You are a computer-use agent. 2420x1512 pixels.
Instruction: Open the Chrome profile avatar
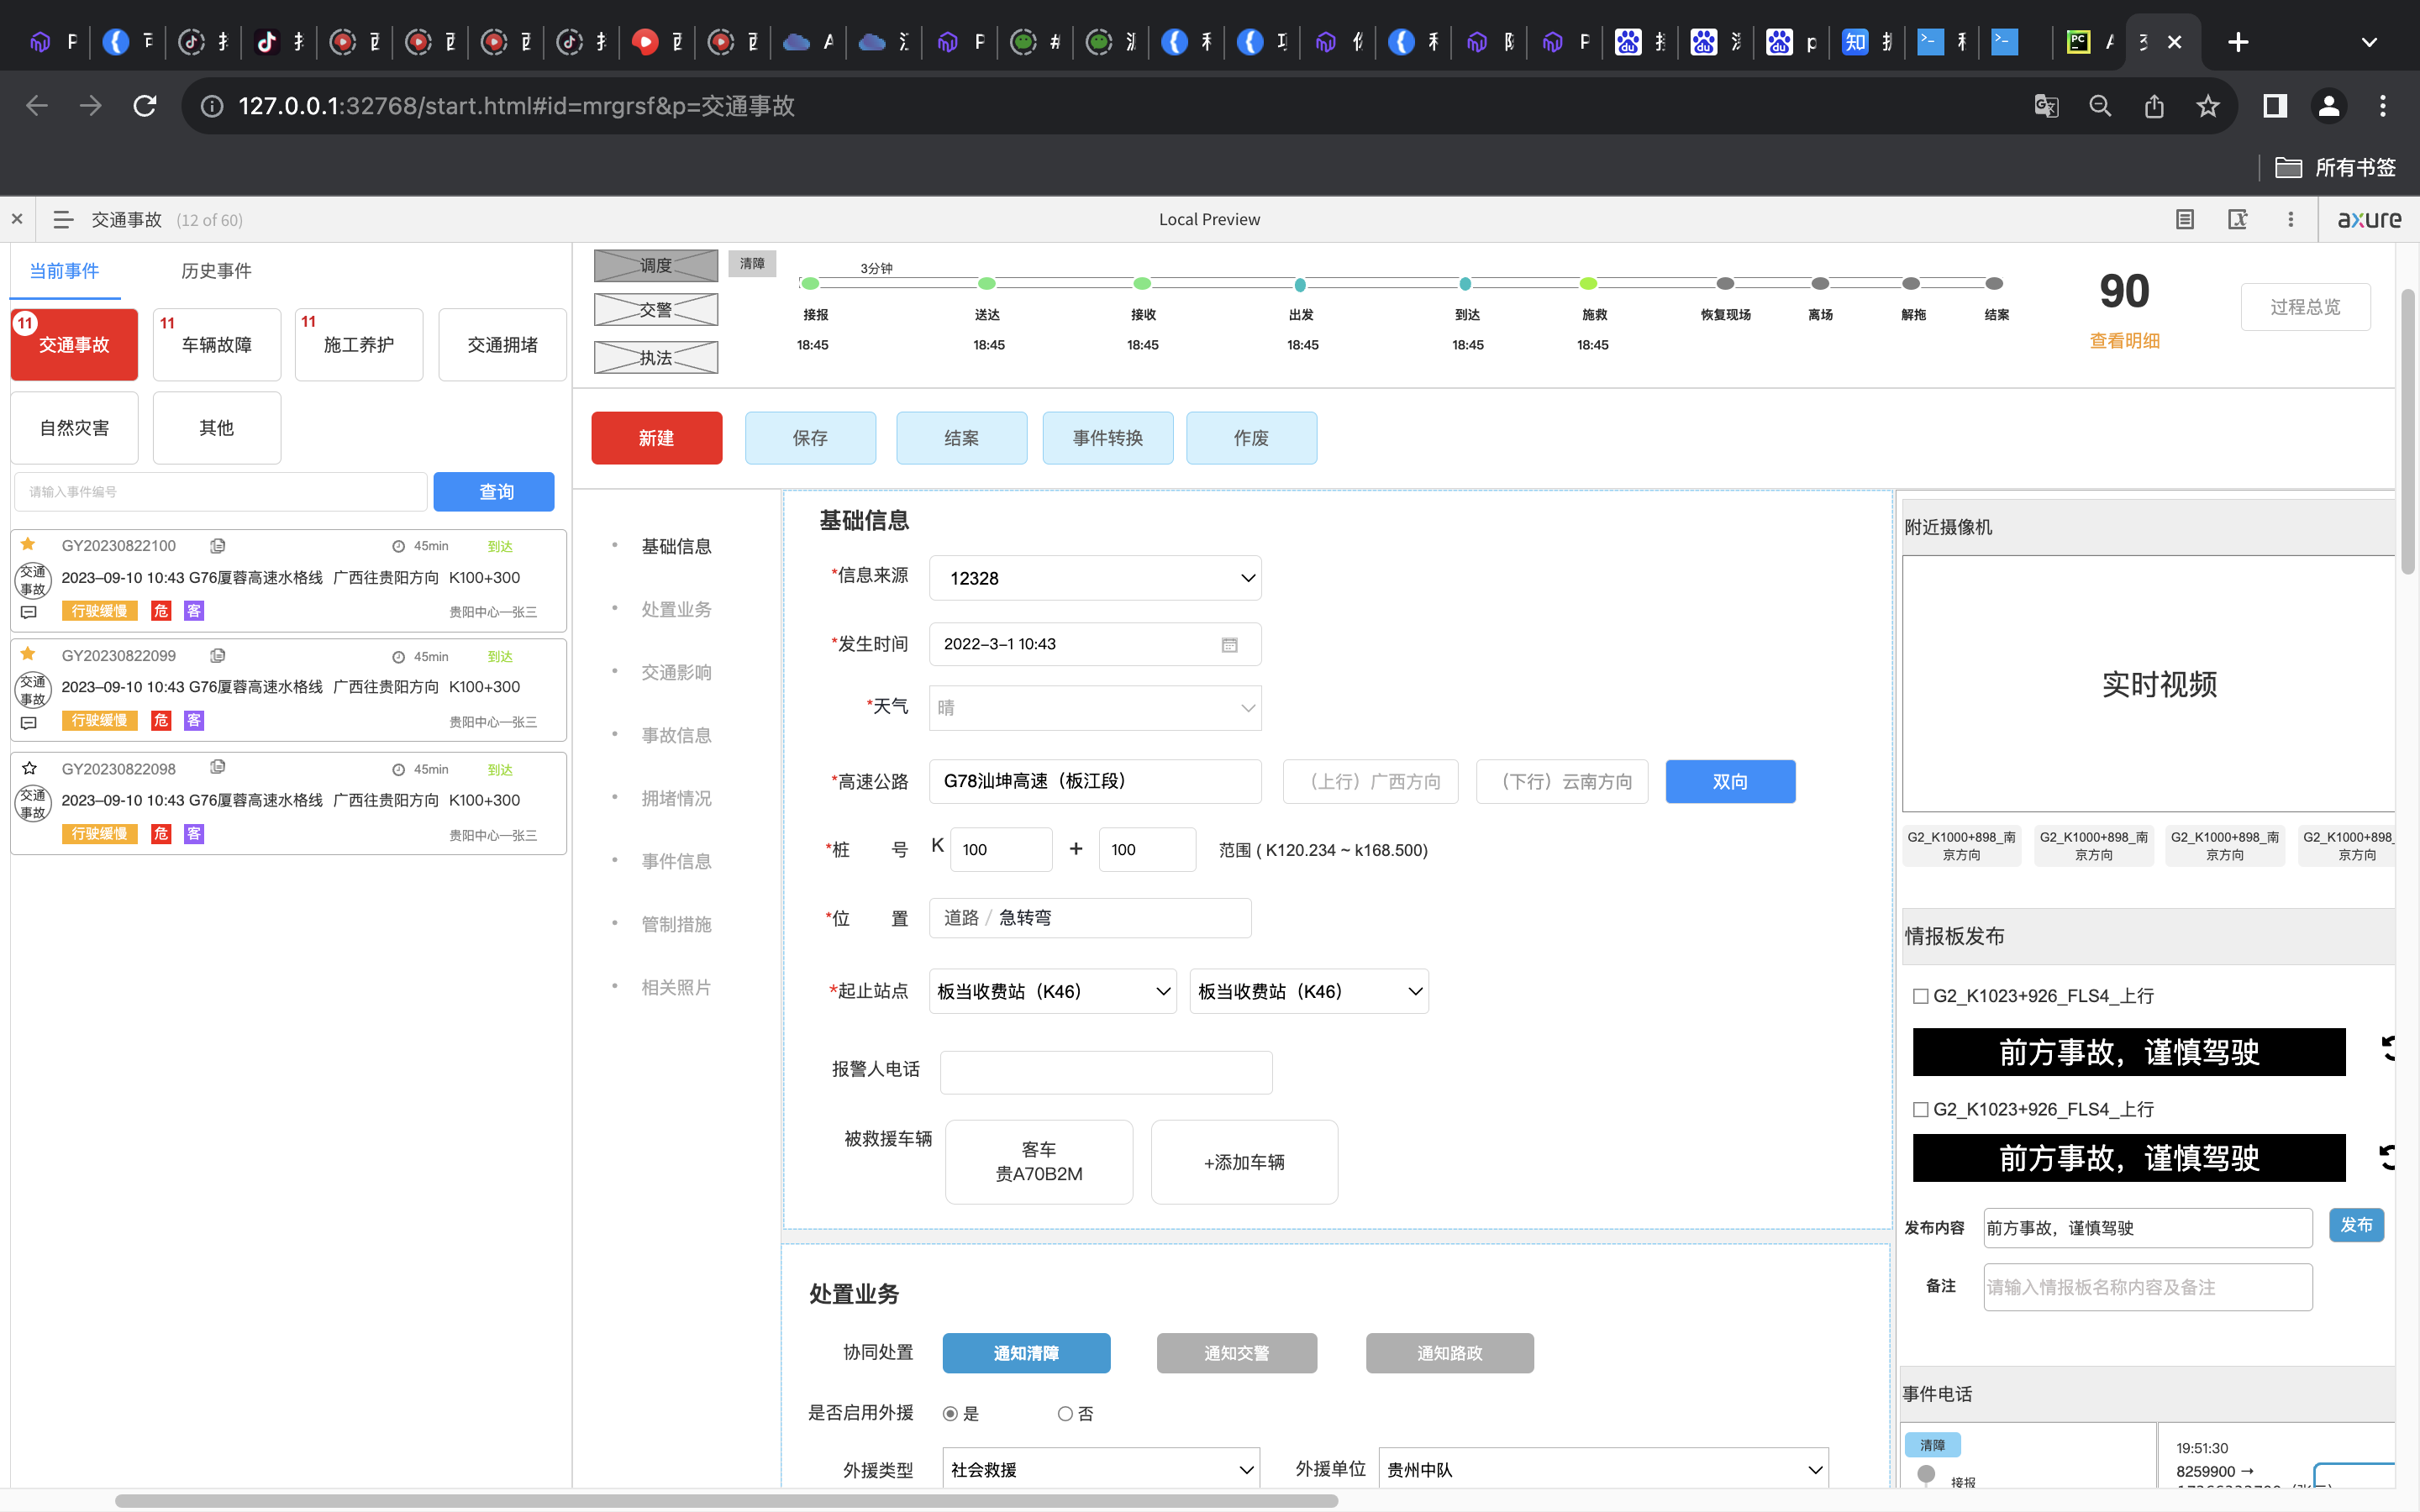(x=2329, y=106)
